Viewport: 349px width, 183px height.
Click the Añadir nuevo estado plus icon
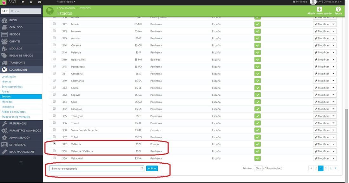tap(319, 9)
